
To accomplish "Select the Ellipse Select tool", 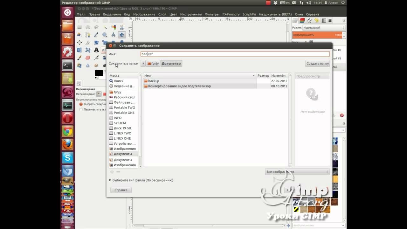I will tap(88, 27).
